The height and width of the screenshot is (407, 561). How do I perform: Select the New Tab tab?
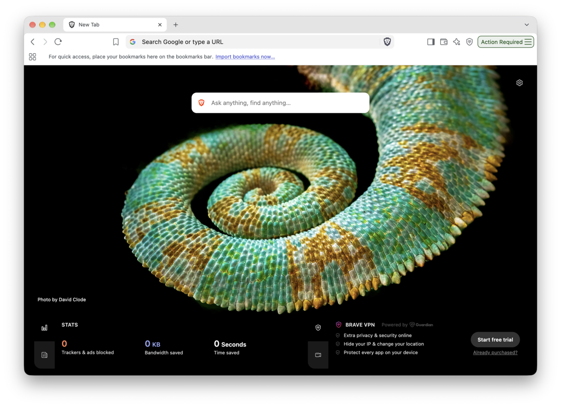(x=115, y=25)
